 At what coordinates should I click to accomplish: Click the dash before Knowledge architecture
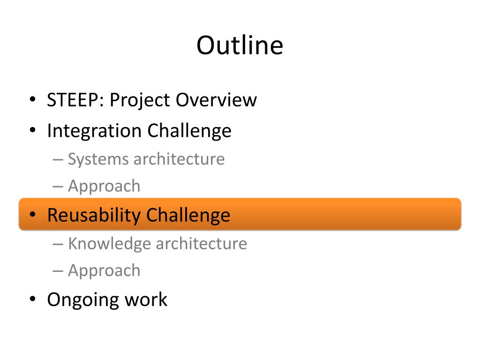[x=58, y=245]
